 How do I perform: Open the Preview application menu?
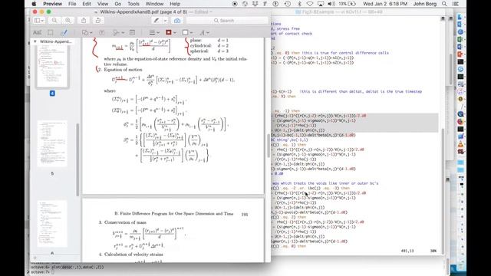click(x=52, y=4)
